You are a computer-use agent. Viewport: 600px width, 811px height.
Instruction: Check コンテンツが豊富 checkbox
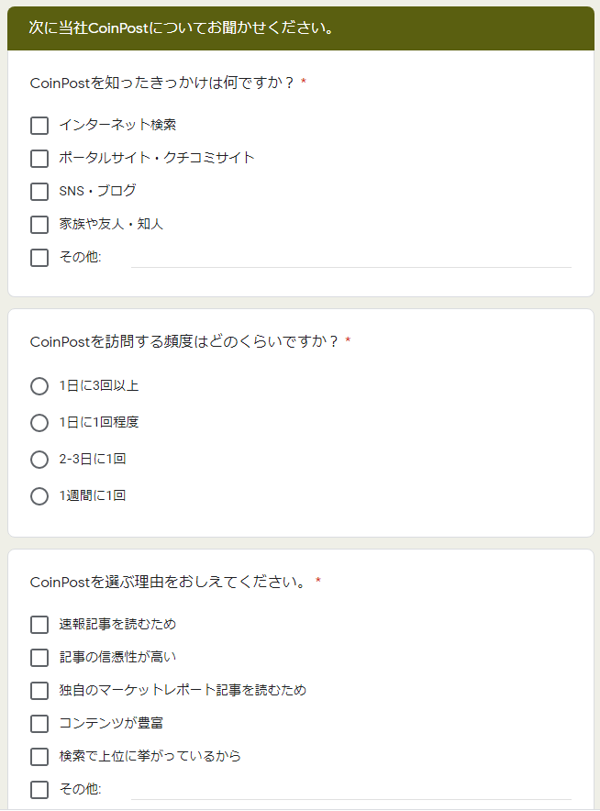coord(39,724)
